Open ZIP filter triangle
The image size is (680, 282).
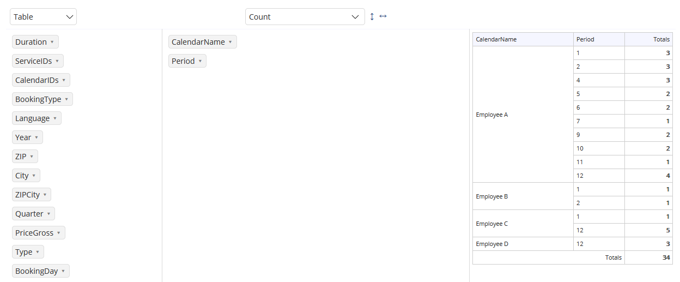[x=32, y=157]
